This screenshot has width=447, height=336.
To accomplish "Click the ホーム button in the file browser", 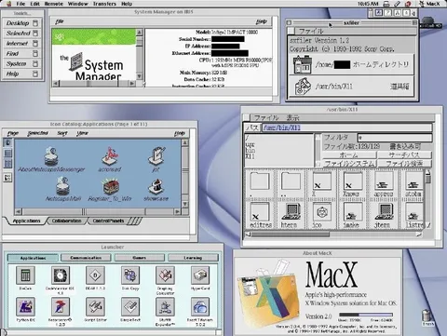I will [x=349, y=155].
